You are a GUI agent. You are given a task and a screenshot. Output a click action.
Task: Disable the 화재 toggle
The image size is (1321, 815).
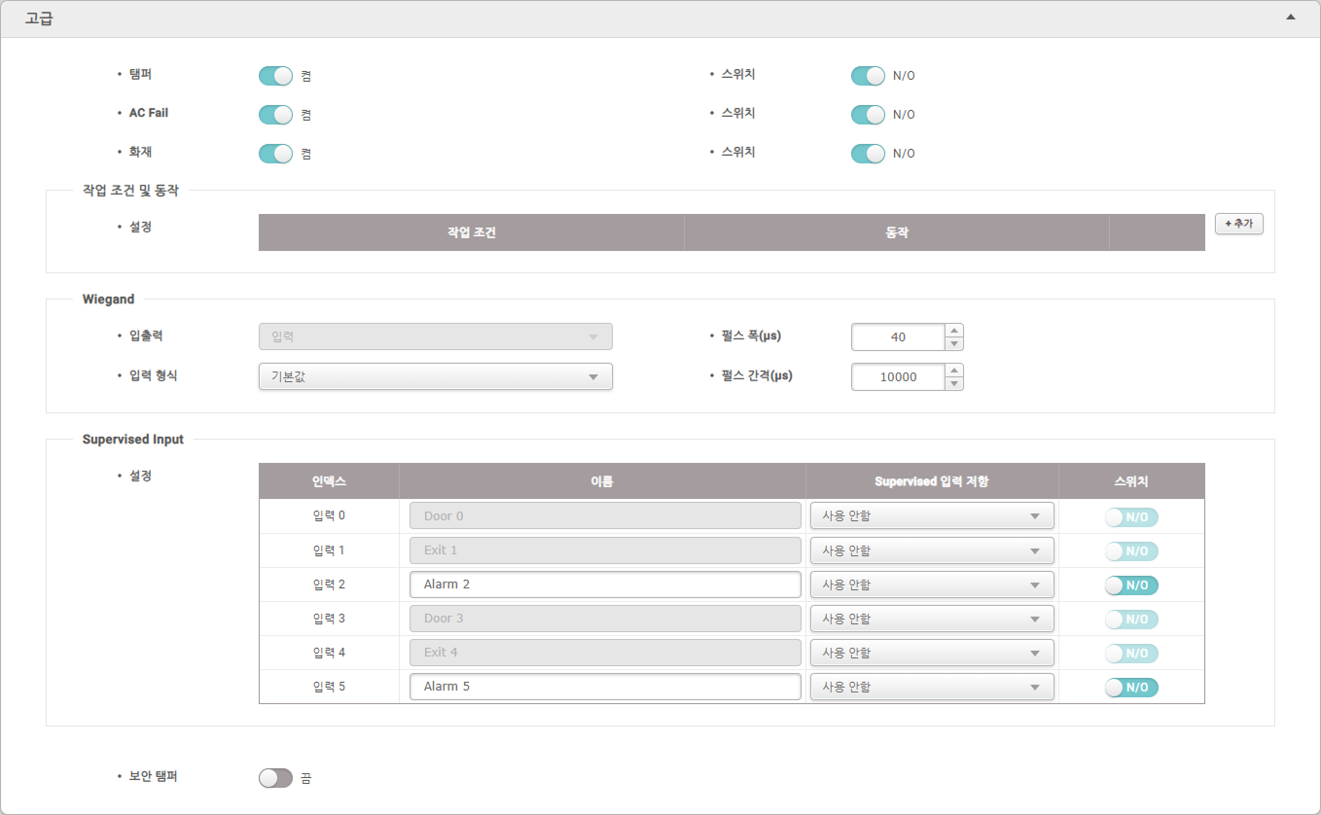[x=275, y=154]
